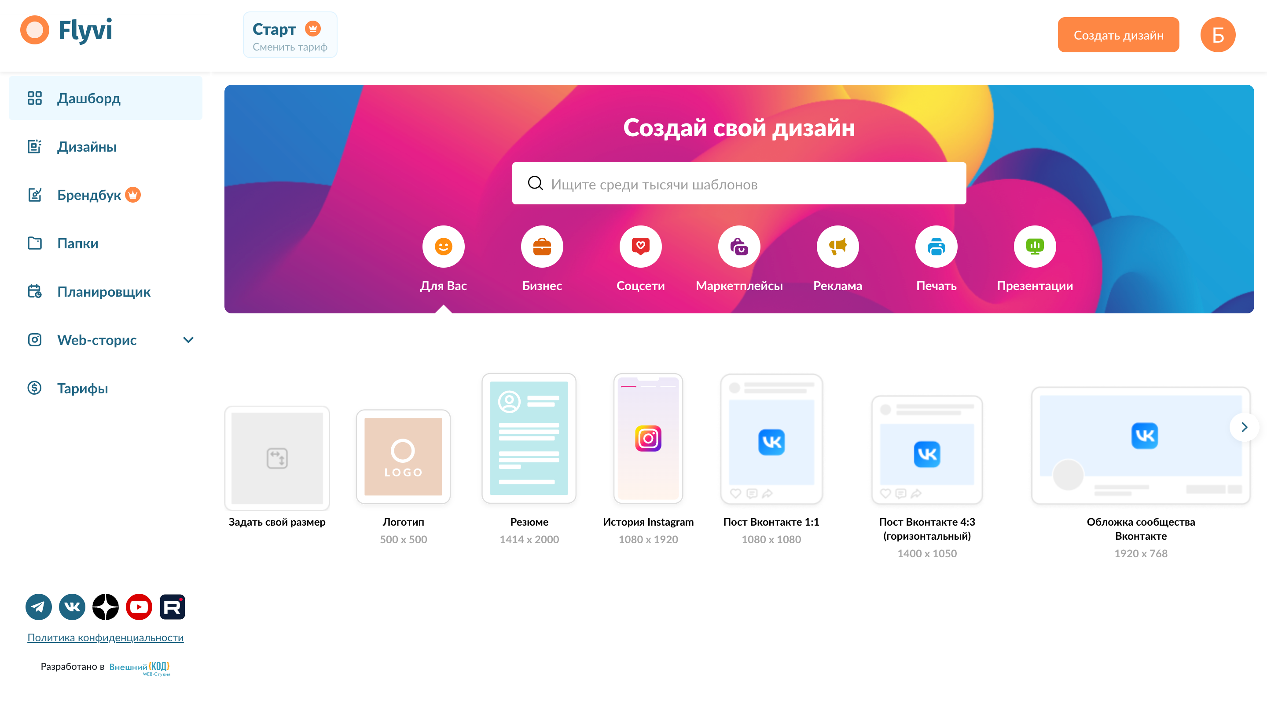The image size is (1267, 701).
Task: Click the Брендбук pencil icon
Action: (34, 195)
